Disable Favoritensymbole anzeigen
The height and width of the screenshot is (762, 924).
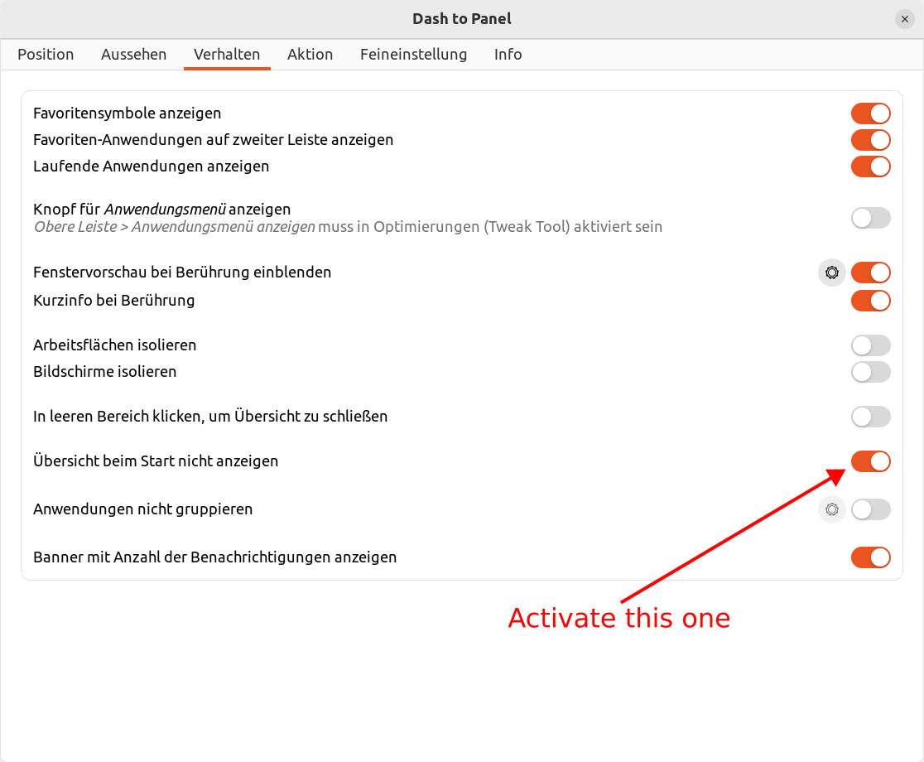[x=870, y=113]
